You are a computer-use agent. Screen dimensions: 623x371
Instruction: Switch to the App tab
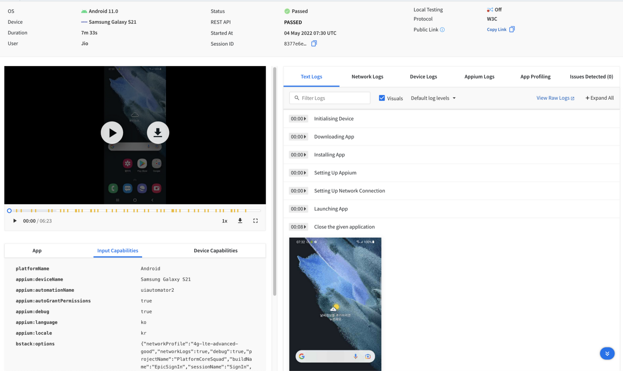(x=37, y=251)
